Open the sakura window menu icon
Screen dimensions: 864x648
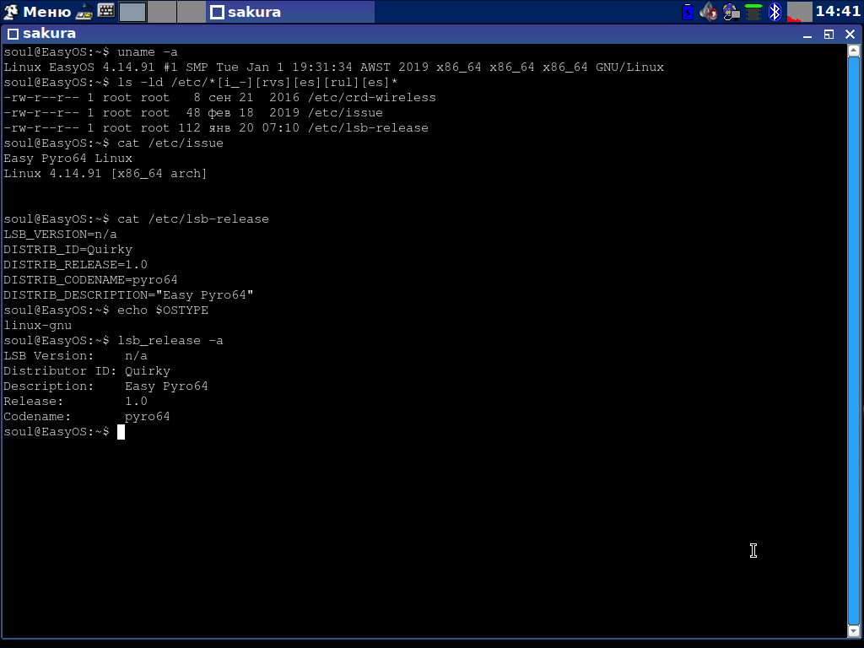point(13,34)
